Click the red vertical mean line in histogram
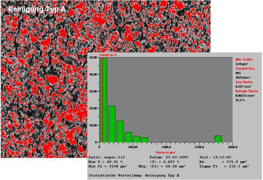This screenshot has width=263, height=180. [103, 100]
